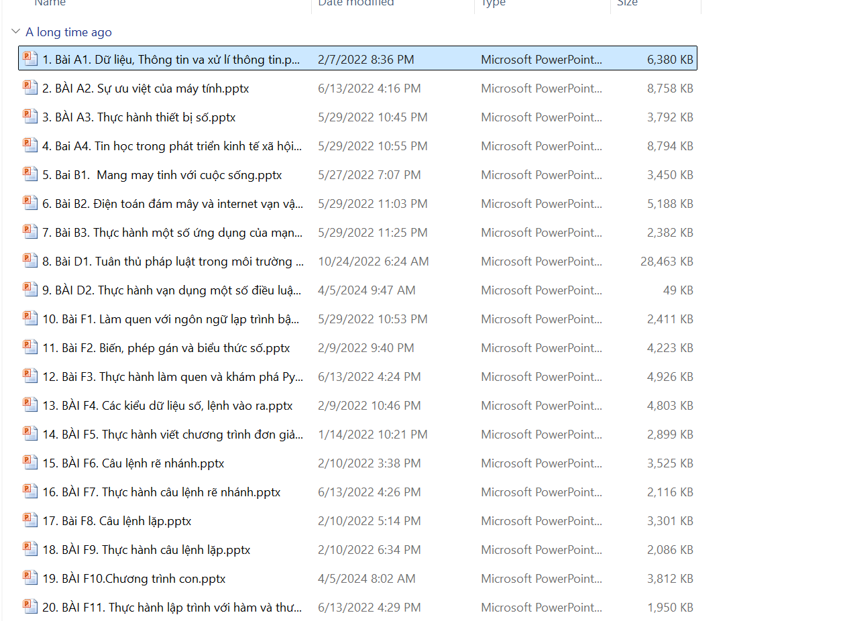Sort by the Date modified column header
Image resolution: width=849 pixels, height=621 pixels.
(x=355, y=4)
